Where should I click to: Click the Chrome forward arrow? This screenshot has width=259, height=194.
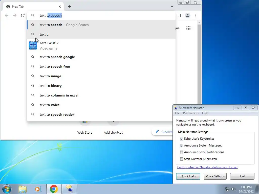point(15,15)
